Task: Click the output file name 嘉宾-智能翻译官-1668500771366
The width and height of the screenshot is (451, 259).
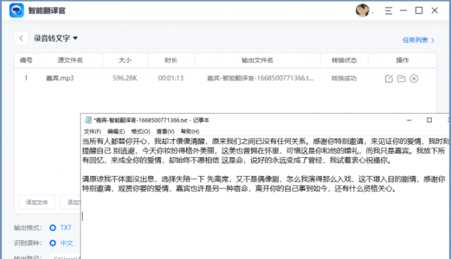Action: point(260,78)
